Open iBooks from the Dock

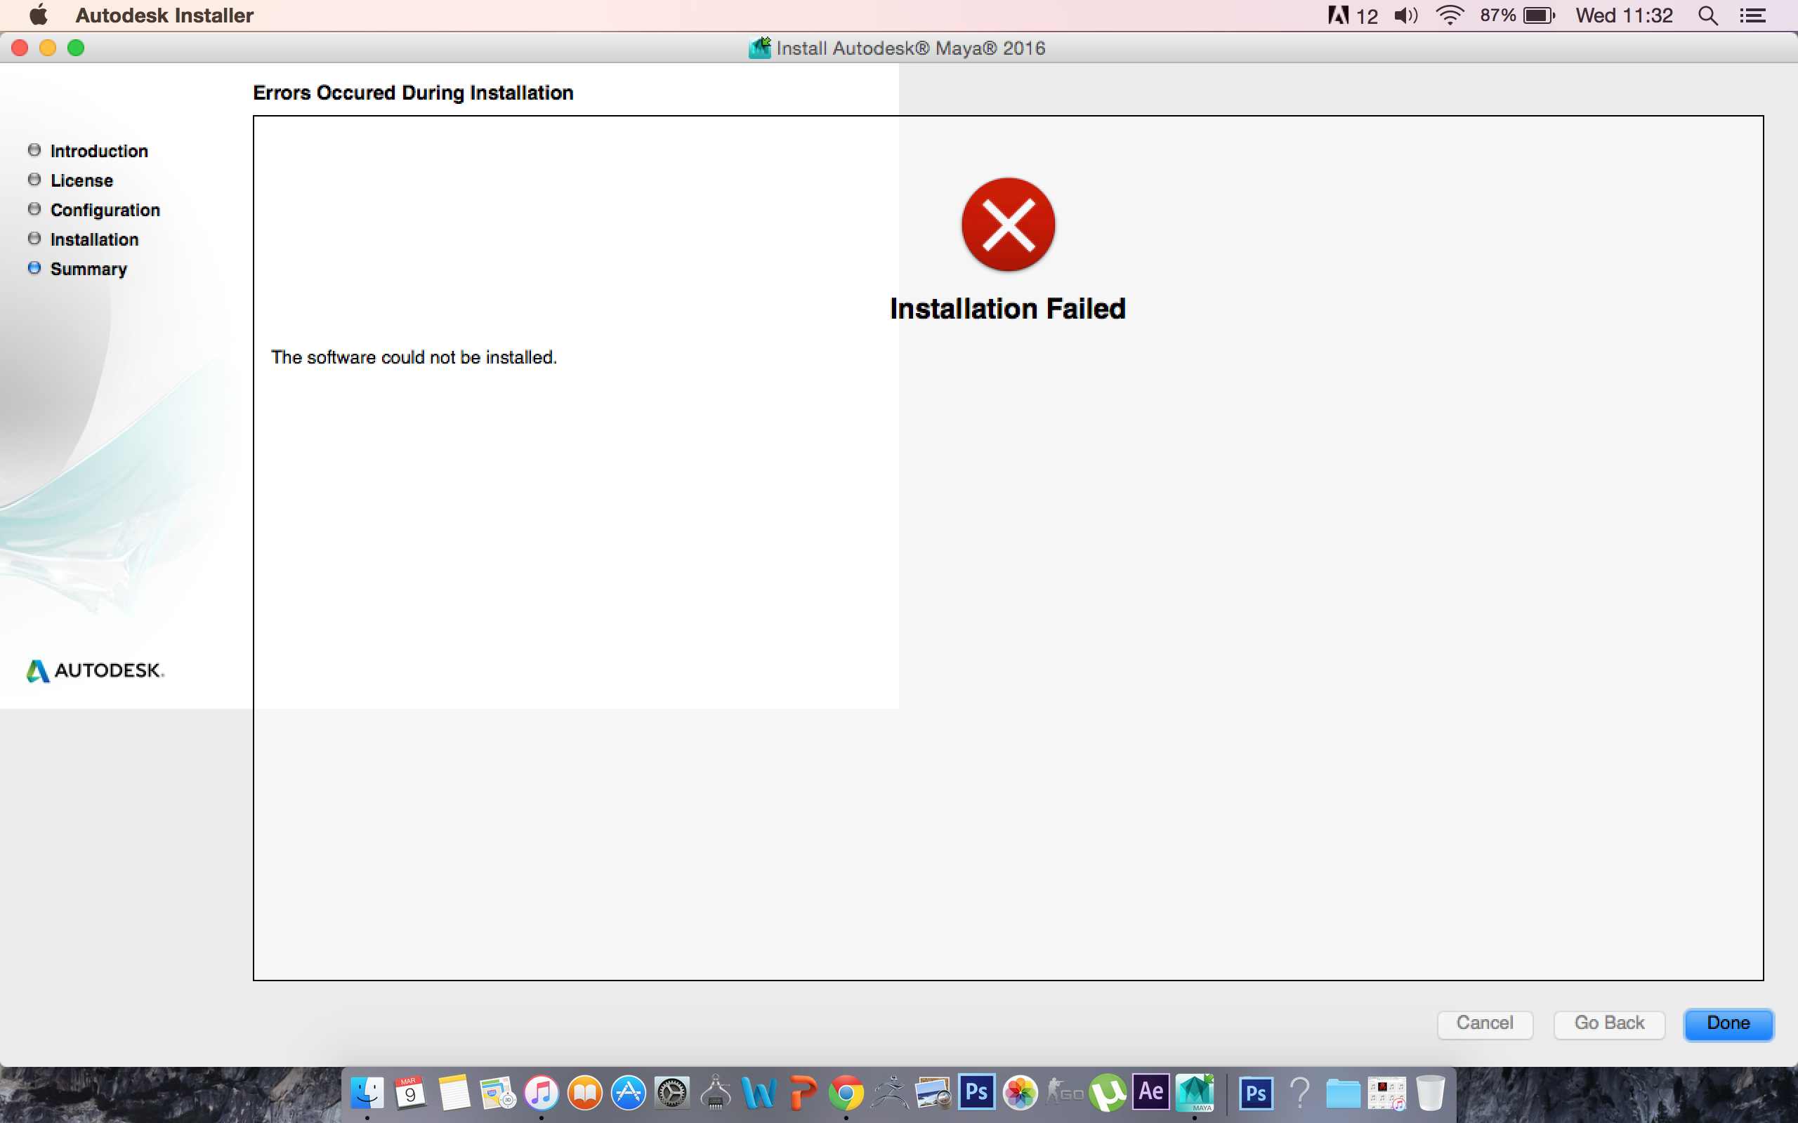point(585,1094)
